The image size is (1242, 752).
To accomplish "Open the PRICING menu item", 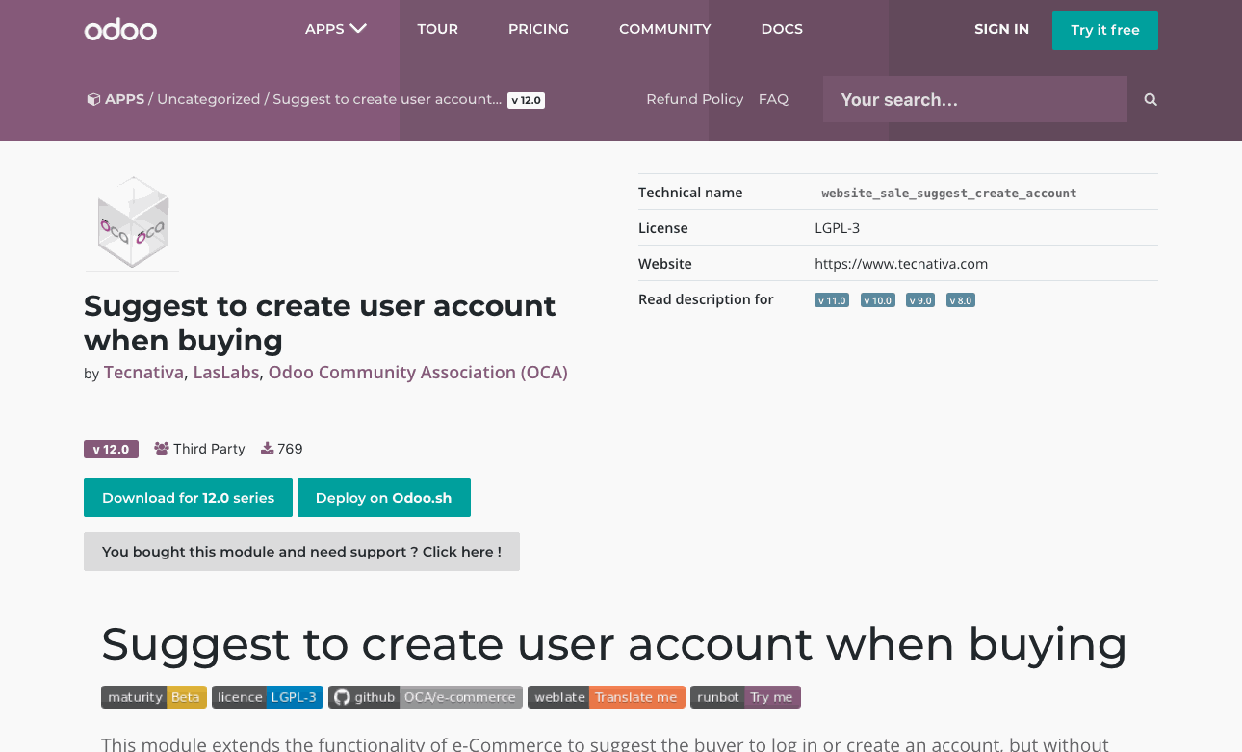I will 538,29.
